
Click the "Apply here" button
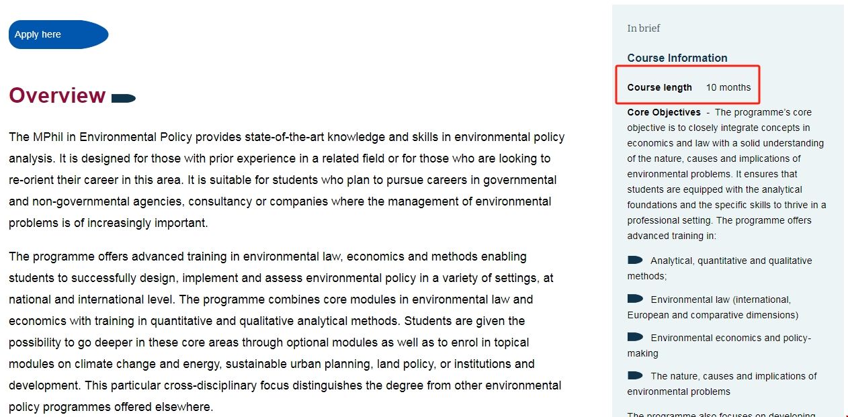pos(58,35)
